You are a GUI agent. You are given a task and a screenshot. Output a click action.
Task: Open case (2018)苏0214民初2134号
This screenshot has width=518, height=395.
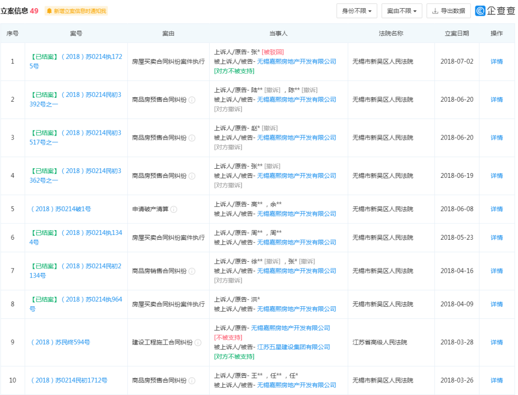(75, 271)
